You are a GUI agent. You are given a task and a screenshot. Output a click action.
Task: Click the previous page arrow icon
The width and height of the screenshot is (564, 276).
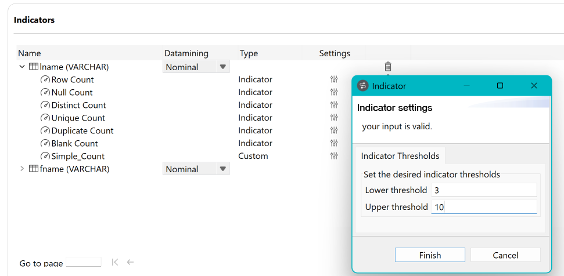click(x=130, y=262)
